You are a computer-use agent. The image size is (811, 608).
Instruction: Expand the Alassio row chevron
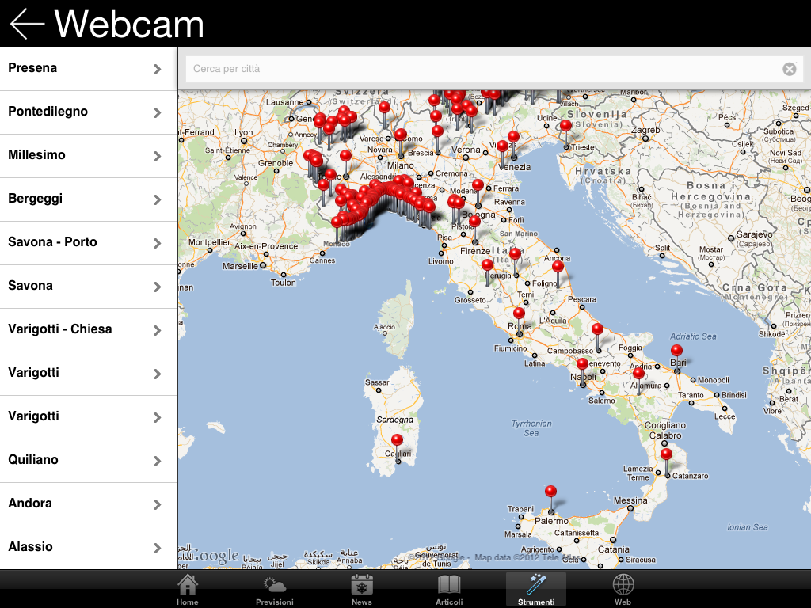[x=158, y=548]
